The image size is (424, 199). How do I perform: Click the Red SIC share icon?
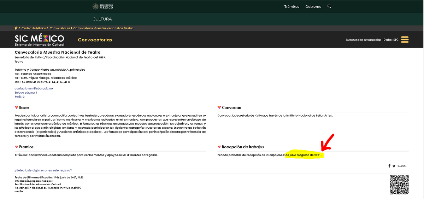coord(402,166)
